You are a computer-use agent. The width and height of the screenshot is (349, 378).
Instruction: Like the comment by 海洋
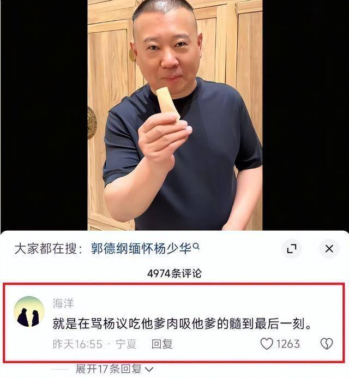click(267, 344)
